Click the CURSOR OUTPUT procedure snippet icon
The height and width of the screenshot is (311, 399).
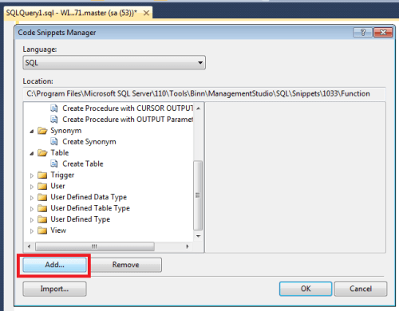tap(54, 108)
